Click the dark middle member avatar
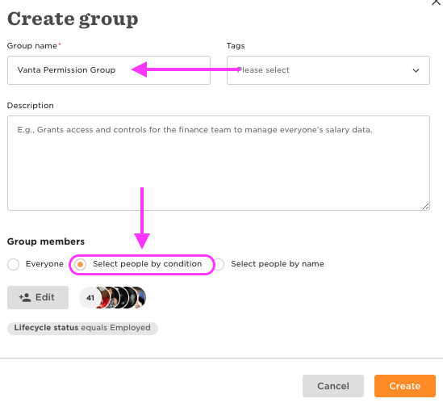Screen dimensions: 443x407 click(123, 297)
